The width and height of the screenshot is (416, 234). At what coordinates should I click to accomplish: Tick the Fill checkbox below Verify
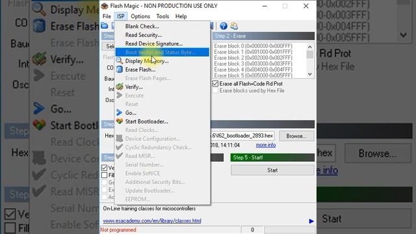click(x=104, y=175)
